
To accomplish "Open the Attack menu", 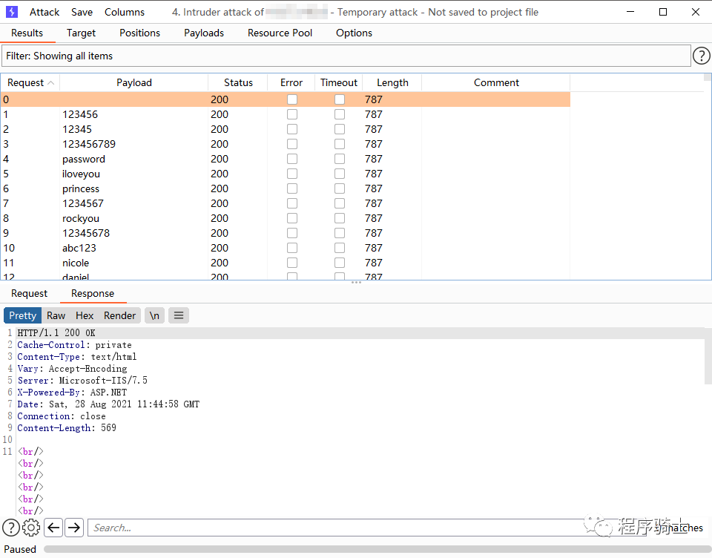I will pyautogui.click(x=44, y=12).
